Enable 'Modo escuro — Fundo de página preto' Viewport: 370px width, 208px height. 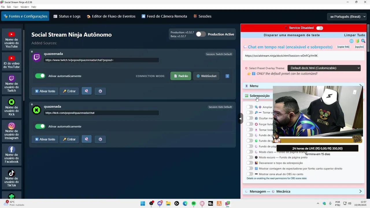[x=250, y=157]
